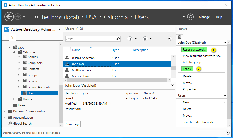The width and height of the screenshot is (233, 138).
Task: Click the magnifier icon in Filter box
Action: click(x=118, y=39)
